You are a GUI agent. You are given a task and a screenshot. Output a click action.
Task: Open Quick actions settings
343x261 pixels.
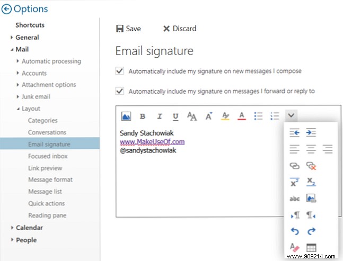click(46, 203)
